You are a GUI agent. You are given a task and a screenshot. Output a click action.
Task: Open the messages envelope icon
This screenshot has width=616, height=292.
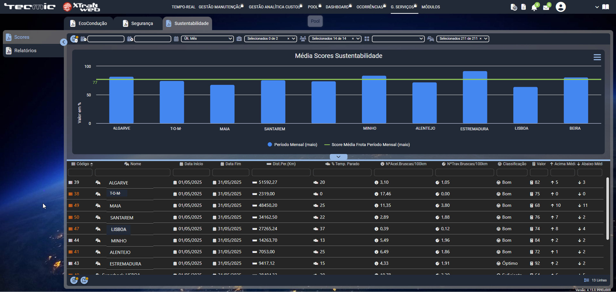pyautogui.click(x=546, y=7)
